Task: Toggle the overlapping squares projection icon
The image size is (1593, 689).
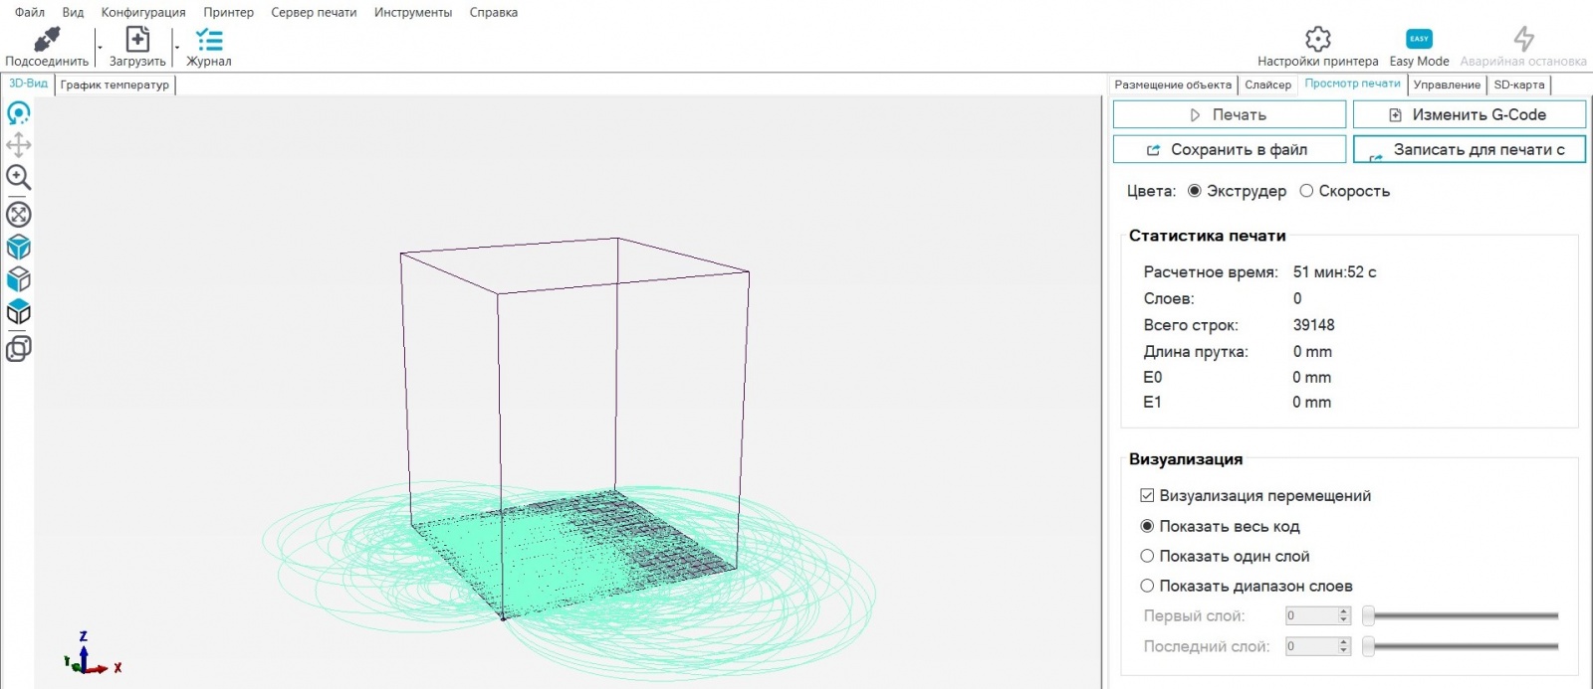Action: click(x=18, y=349)
